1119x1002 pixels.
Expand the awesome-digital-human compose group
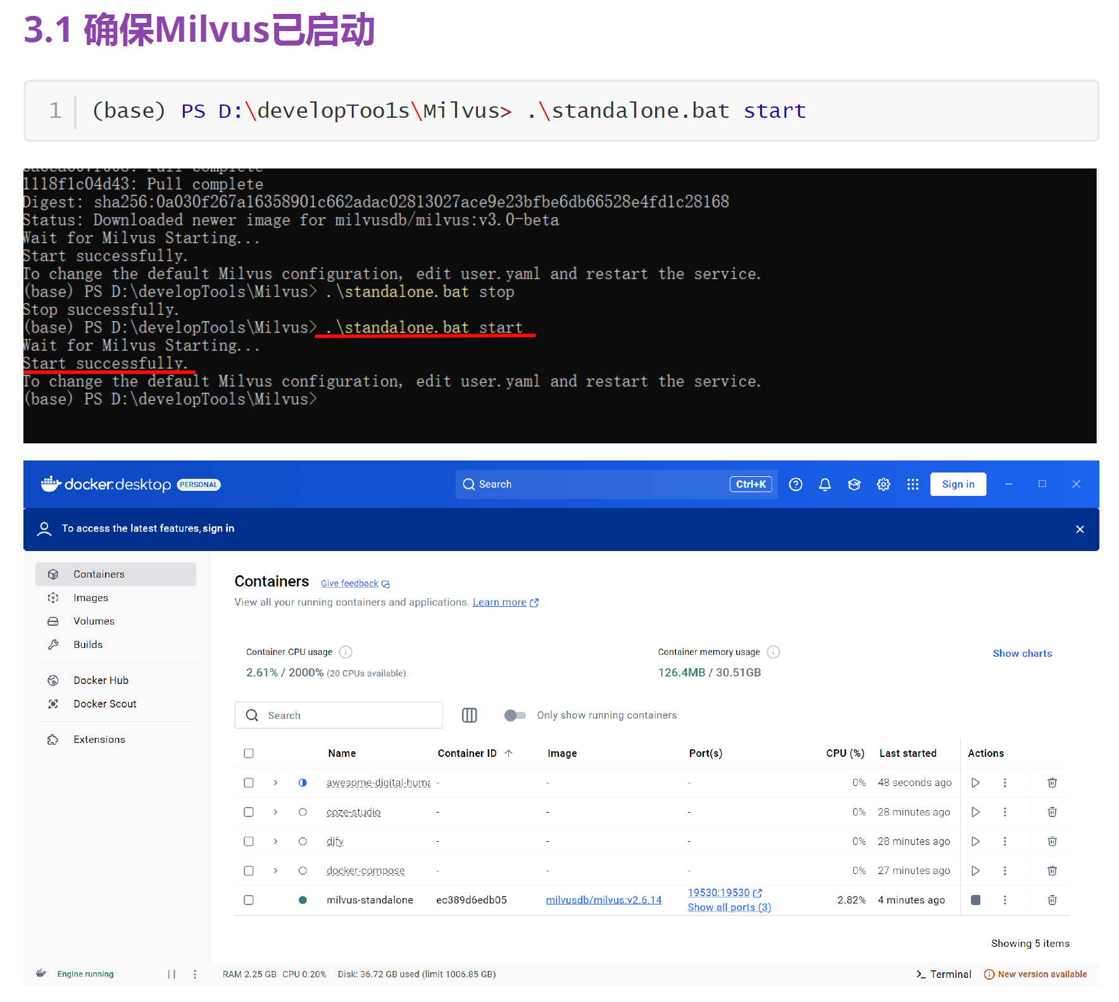pyautogui.click(x=275, y=783)
